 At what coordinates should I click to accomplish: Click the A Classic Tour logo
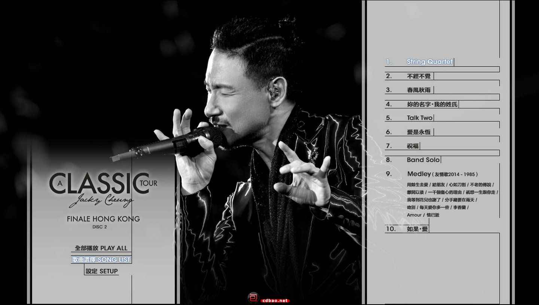103,183
